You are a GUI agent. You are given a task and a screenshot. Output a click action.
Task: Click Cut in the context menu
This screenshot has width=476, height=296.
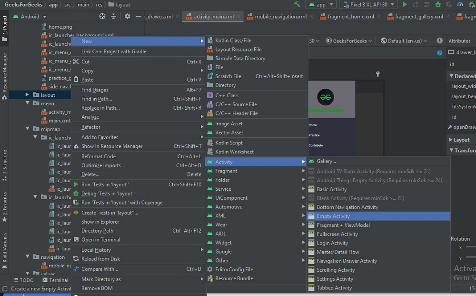[138, 61]
